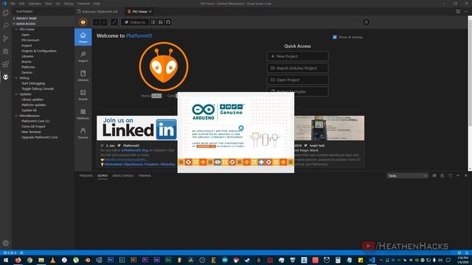The image size is (472, 265).
Task: Open the GitHub icon in PIO toolbar
Action: (x=168, y=22)
